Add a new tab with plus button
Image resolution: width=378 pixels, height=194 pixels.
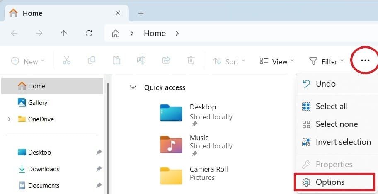click(141, 13)
